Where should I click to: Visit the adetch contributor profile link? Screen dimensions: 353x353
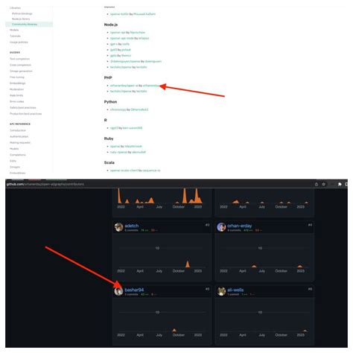[x=132, y=226]
